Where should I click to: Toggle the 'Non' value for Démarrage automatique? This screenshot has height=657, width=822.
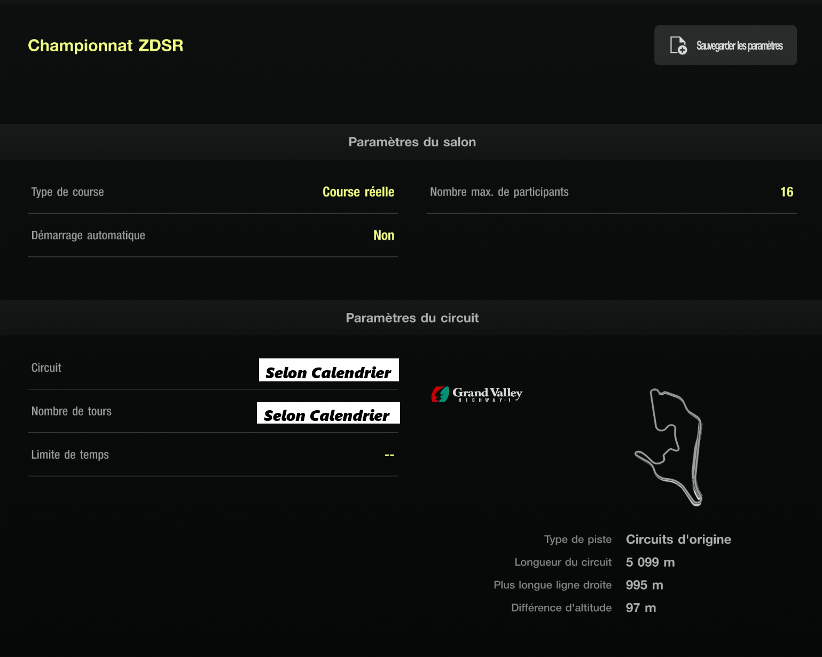[x=383, y=235]
